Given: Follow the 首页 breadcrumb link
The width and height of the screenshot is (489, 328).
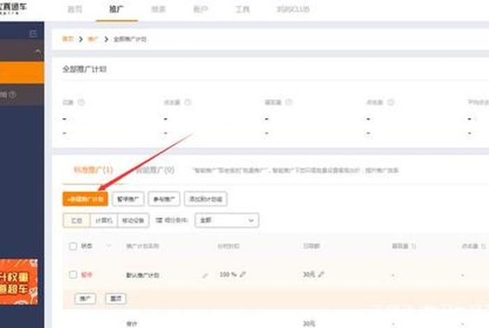Looking at the screenshot, I should pos(68,39).
